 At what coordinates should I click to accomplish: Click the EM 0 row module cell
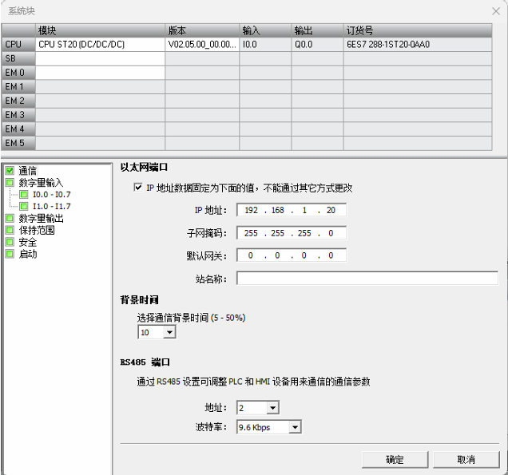[x=100, y=73]
